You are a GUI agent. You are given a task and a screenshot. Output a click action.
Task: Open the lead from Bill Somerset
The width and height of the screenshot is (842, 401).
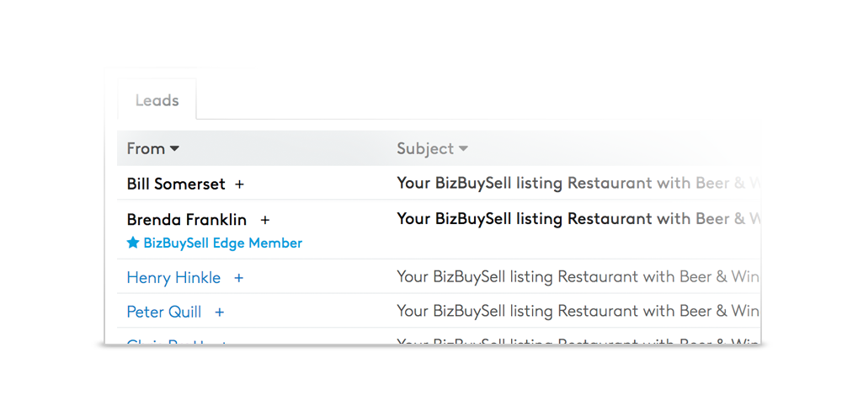(176, 184)
